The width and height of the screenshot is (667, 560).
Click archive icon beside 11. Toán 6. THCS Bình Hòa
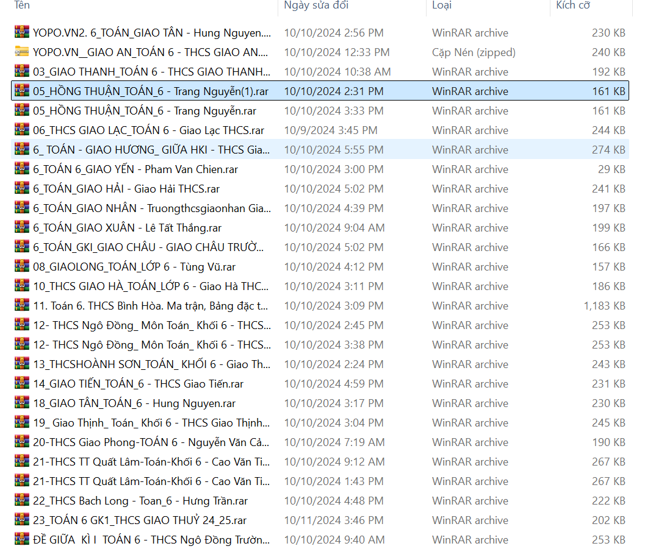[22, 306]
